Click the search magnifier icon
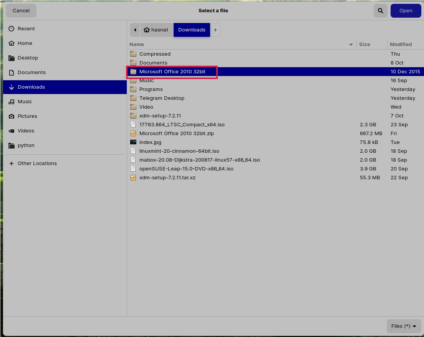424x337 pixels. point(380,11)
